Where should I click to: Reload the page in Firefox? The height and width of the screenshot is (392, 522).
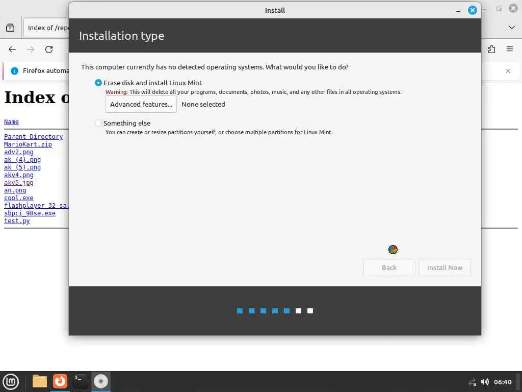tap(49, 50)
